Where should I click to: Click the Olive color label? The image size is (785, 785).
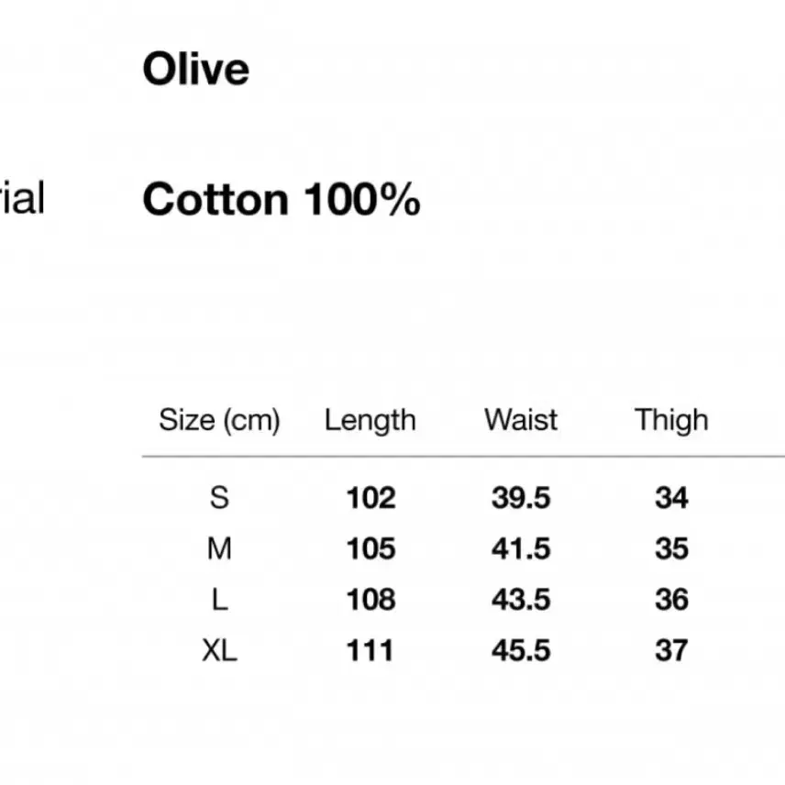click(195, 69)
